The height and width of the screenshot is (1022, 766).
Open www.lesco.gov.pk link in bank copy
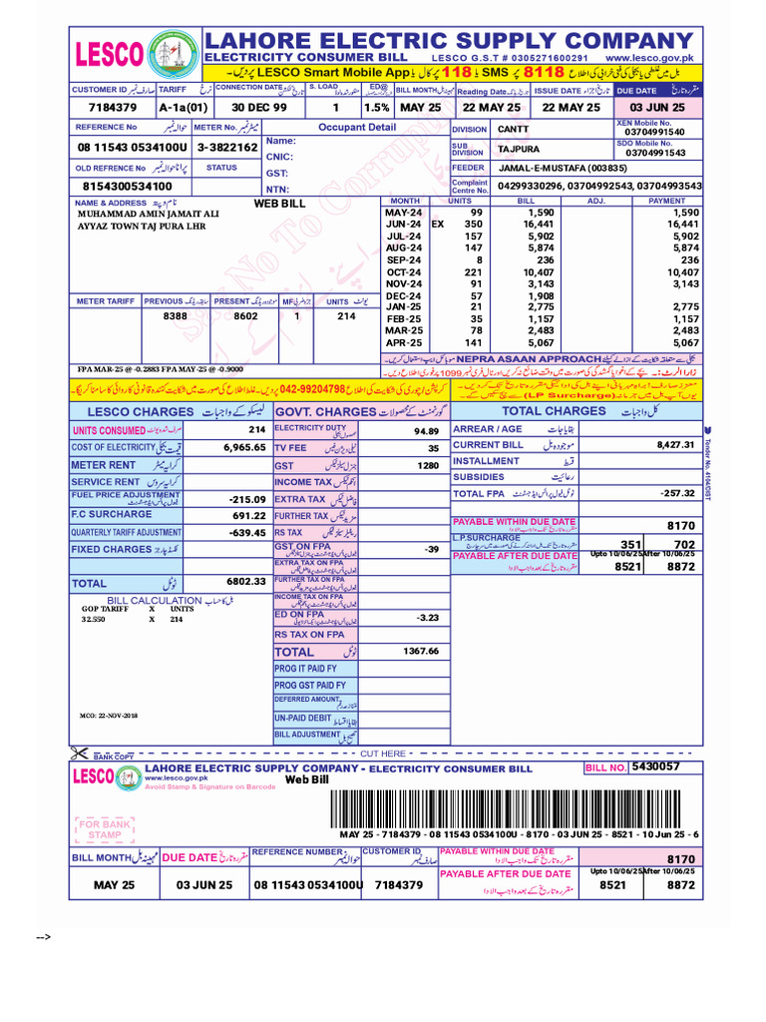tap(176, 778)
